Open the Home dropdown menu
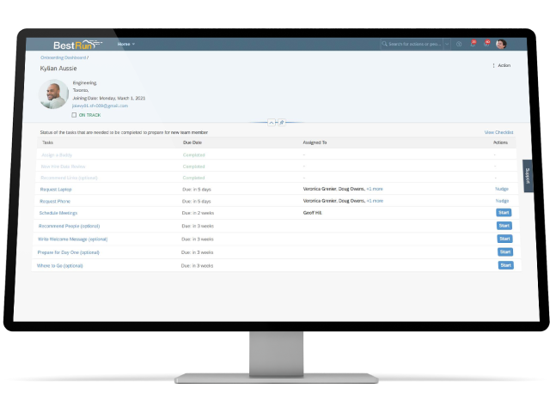The image size is (550, 412). (x=125, y=44)
